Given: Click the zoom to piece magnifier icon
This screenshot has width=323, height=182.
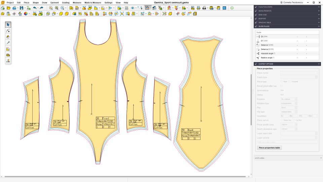Looking at the screenshot, I should tap(51, 8).
